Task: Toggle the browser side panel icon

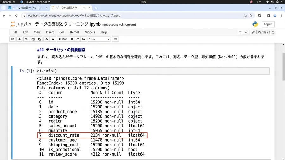Action: click(269, 15)
